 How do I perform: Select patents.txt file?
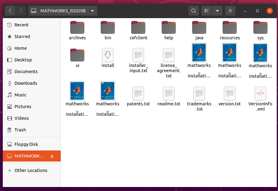click(138, 96)
